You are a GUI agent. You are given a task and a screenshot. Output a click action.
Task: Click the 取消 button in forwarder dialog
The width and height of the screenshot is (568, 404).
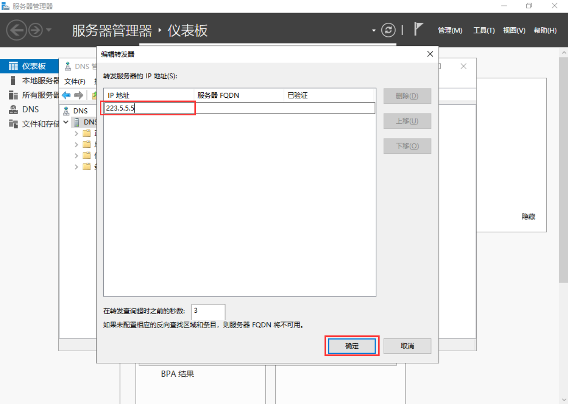[x=407, y=346]
